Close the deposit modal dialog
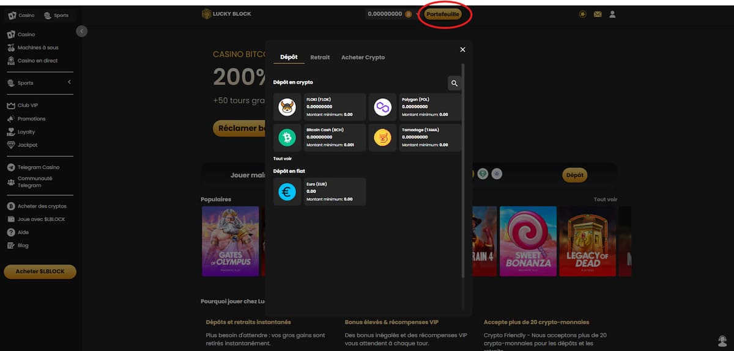The image size is (734, 351). pyautogui.click(x=462, y=49)
